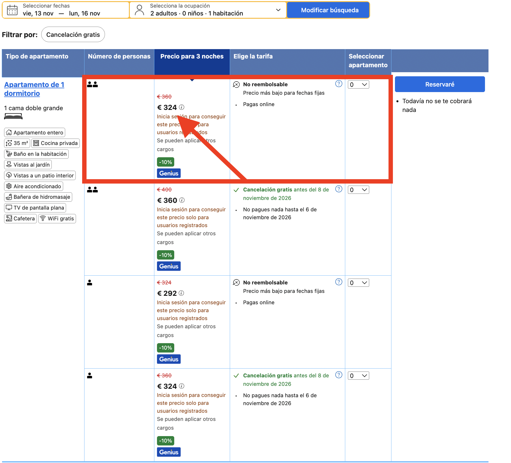Open quantity dropdown in the last rate row
This screenshot has height=463, width=511.
point(358,376)
